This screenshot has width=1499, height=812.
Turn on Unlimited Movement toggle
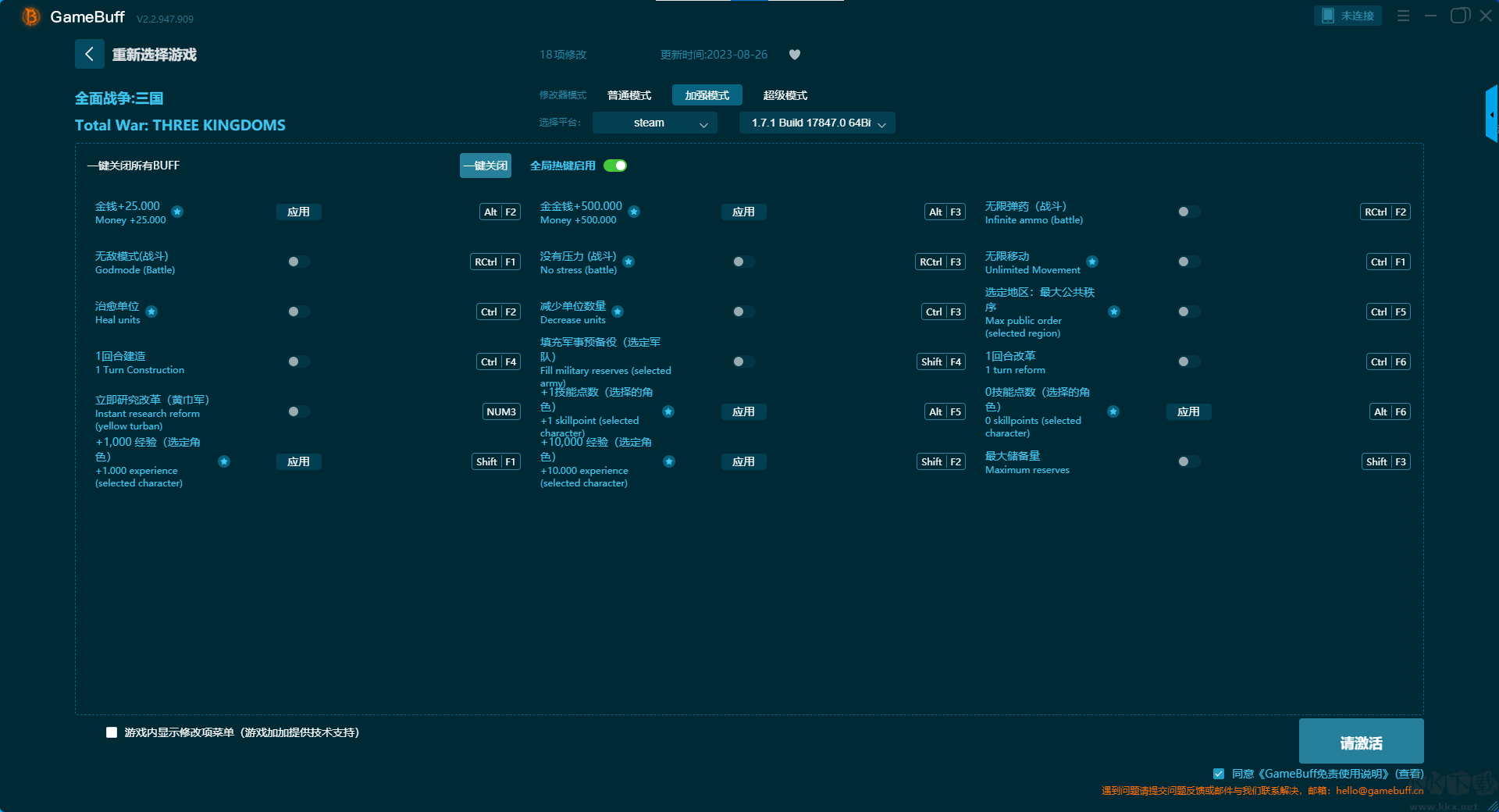coord(1189,262)
